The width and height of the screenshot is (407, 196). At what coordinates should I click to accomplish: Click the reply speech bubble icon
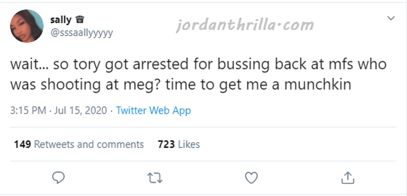coord(58,178)
